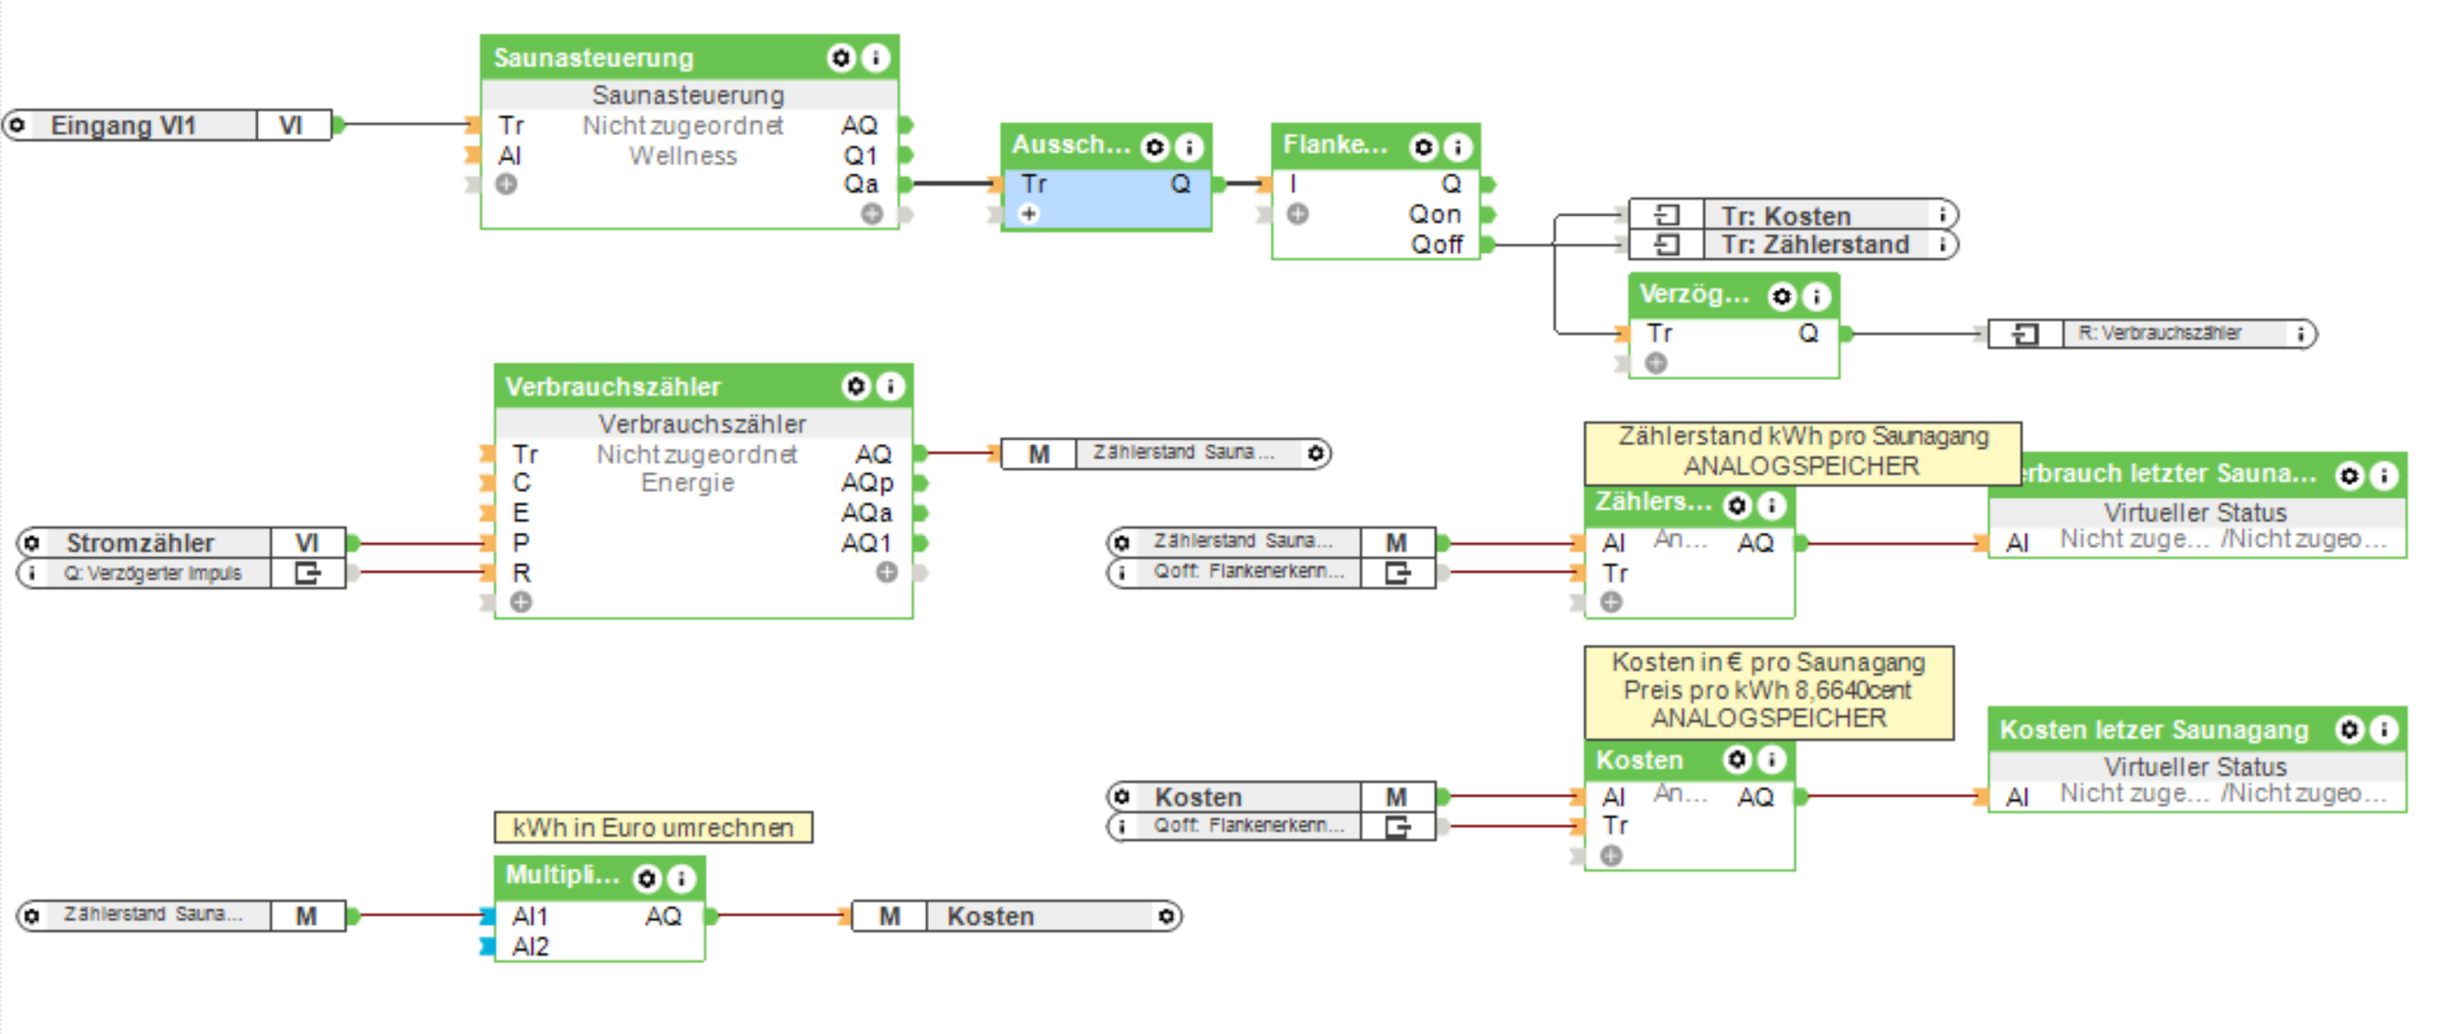Viewport: 2448px width, 1034px height.
Task: Open settings gear on Kosten analog memory block
Action: pyautogui.click(x=1738, y=760)
